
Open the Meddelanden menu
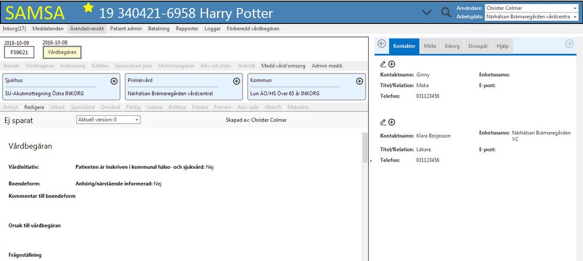(x=48, y=28)
